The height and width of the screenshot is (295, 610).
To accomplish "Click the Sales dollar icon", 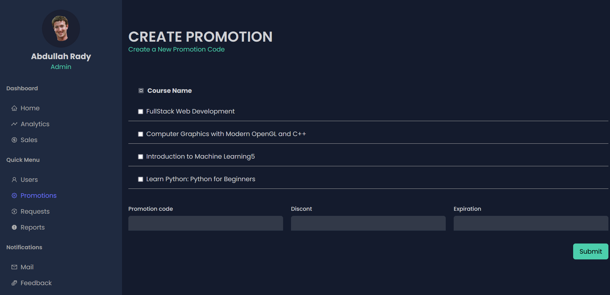I will click(x=14, y=140).
